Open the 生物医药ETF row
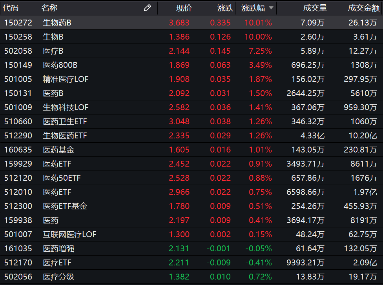This screenshot has height=285, width=383. pyautogui.click(x=65, y=136)
